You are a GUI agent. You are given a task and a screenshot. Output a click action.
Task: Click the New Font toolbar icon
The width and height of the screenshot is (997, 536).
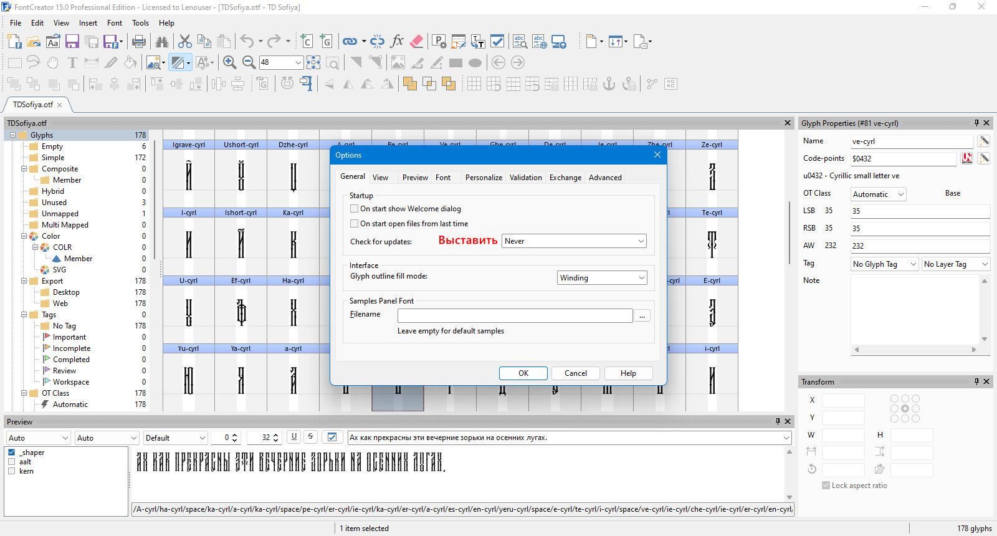click(14, 42)
